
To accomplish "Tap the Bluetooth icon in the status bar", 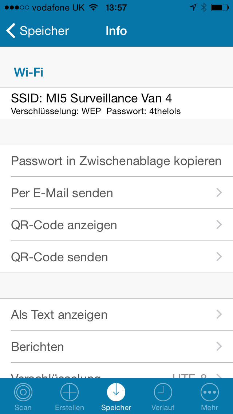I will click(204, 7).
